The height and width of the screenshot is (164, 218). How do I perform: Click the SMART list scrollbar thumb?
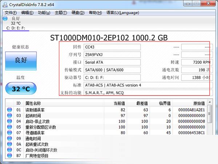click(210, 114)
